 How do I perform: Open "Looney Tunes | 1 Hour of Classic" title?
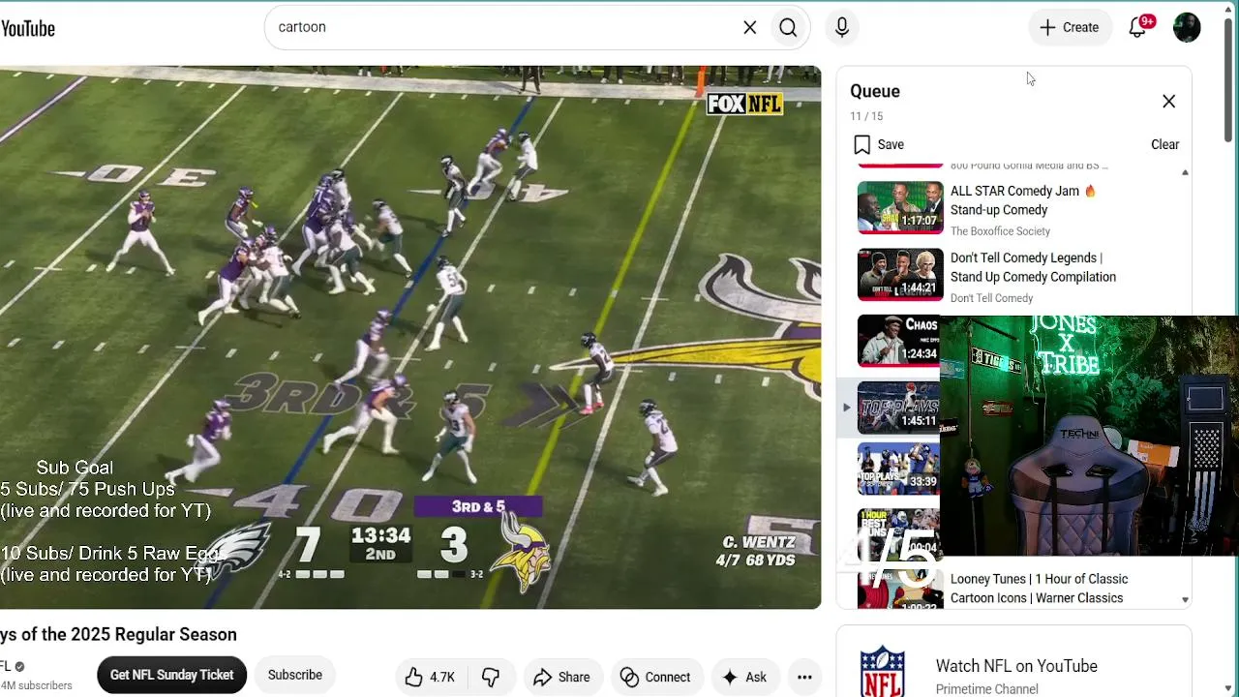pyautogui.click(x=1039, y=589)
